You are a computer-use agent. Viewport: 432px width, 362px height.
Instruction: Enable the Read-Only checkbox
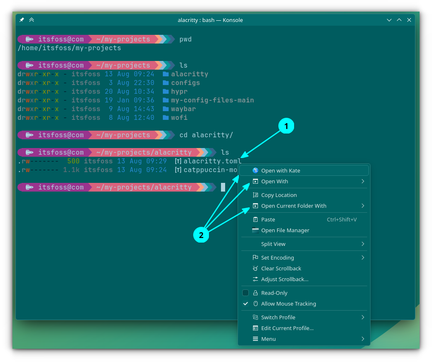click(x=245, y=293)
